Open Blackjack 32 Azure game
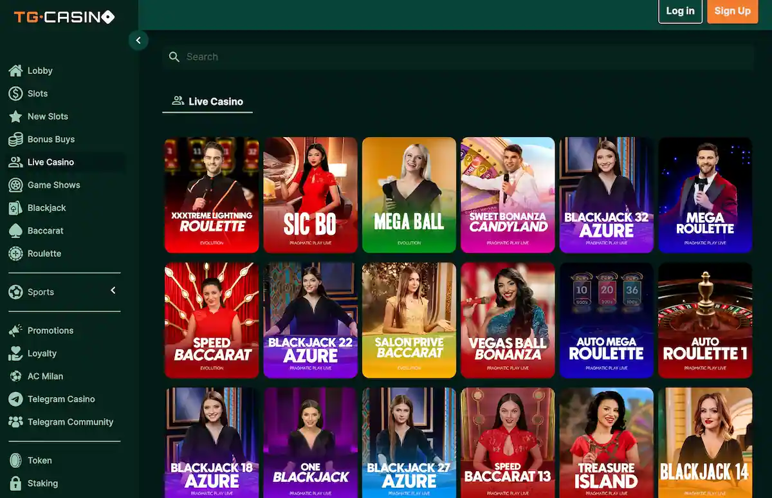The width and height of the screenshot is (772, 498). click(607, 195)
